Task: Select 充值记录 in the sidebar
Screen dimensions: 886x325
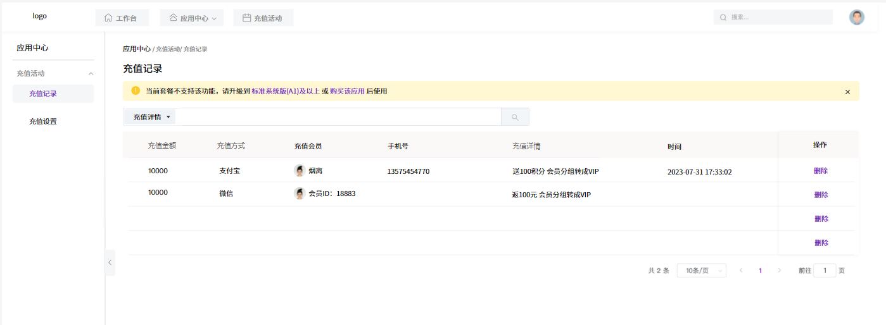Action: click(43, 94)
